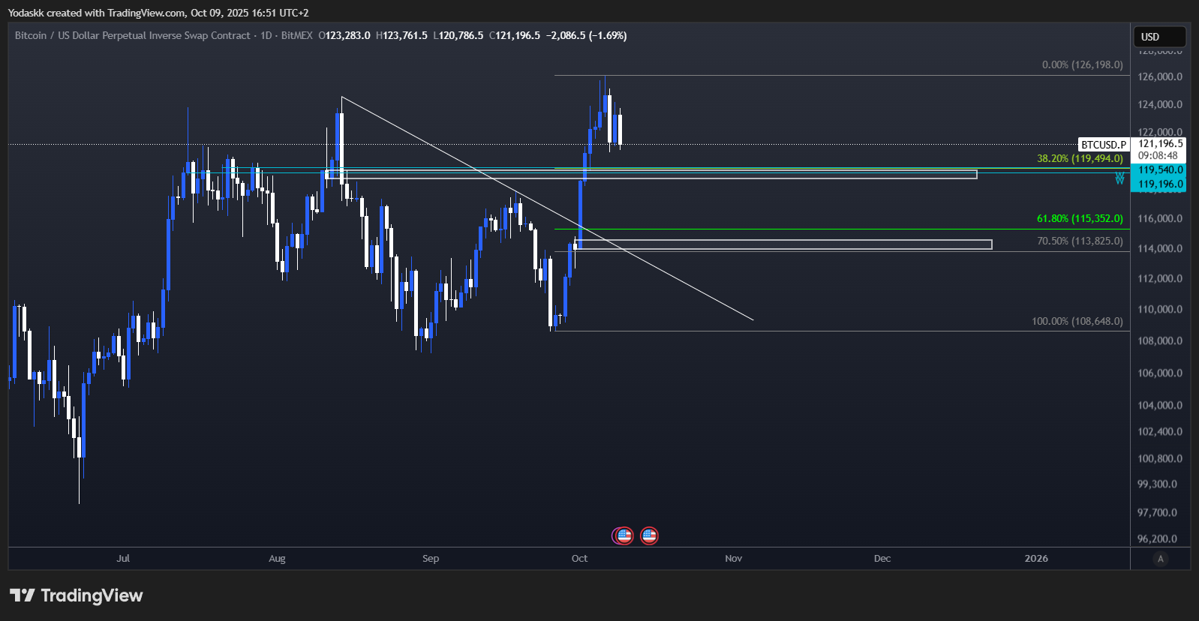Click the high value H123,761.5
1199x621 pixels.
401,35
